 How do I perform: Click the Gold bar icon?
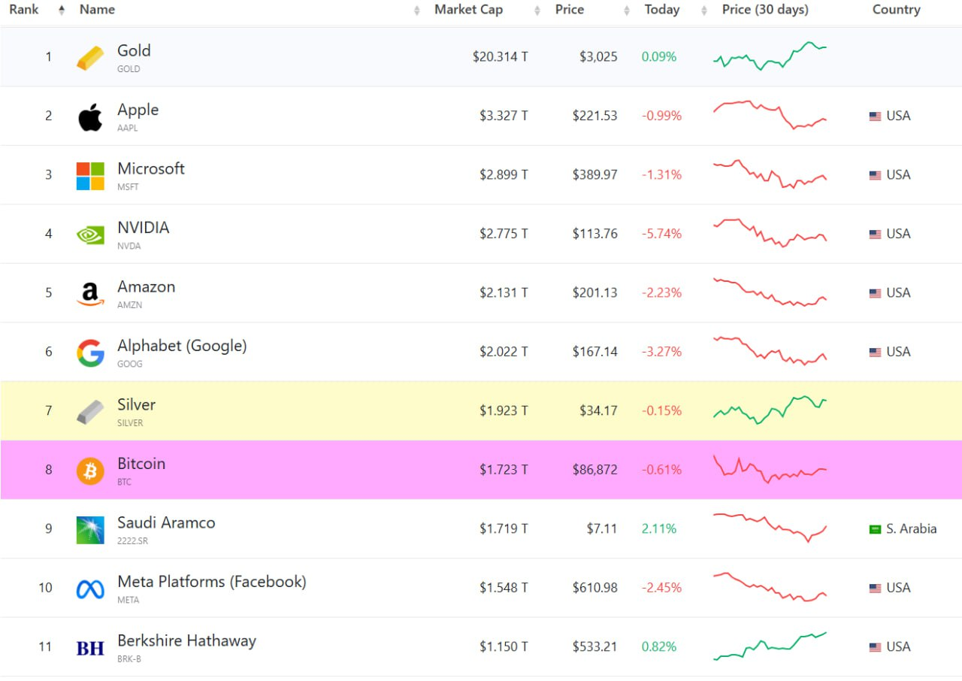90,58
